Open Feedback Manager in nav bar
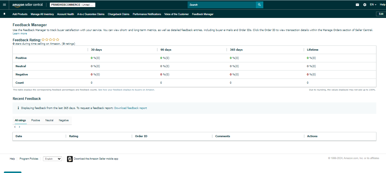 click(x=203, y=14)
